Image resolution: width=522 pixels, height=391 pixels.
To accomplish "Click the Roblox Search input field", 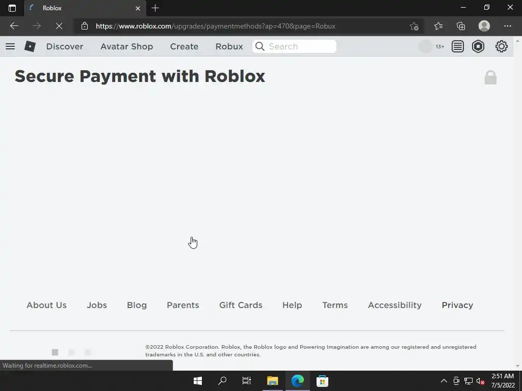I will (x=294, y=46).
